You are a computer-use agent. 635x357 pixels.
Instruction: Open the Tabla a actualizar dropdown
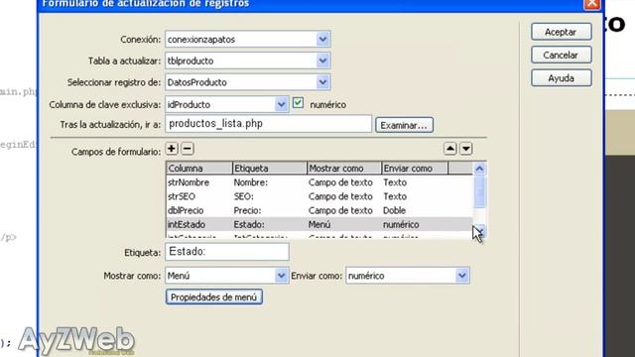322,60
